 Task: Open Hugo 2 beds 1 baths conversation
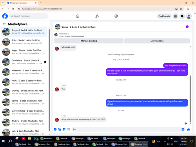pos(24,52)
